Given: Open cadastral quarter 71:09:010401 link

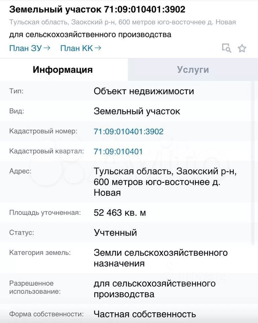Looking at the screenshot, I should [x=118, y=152].
